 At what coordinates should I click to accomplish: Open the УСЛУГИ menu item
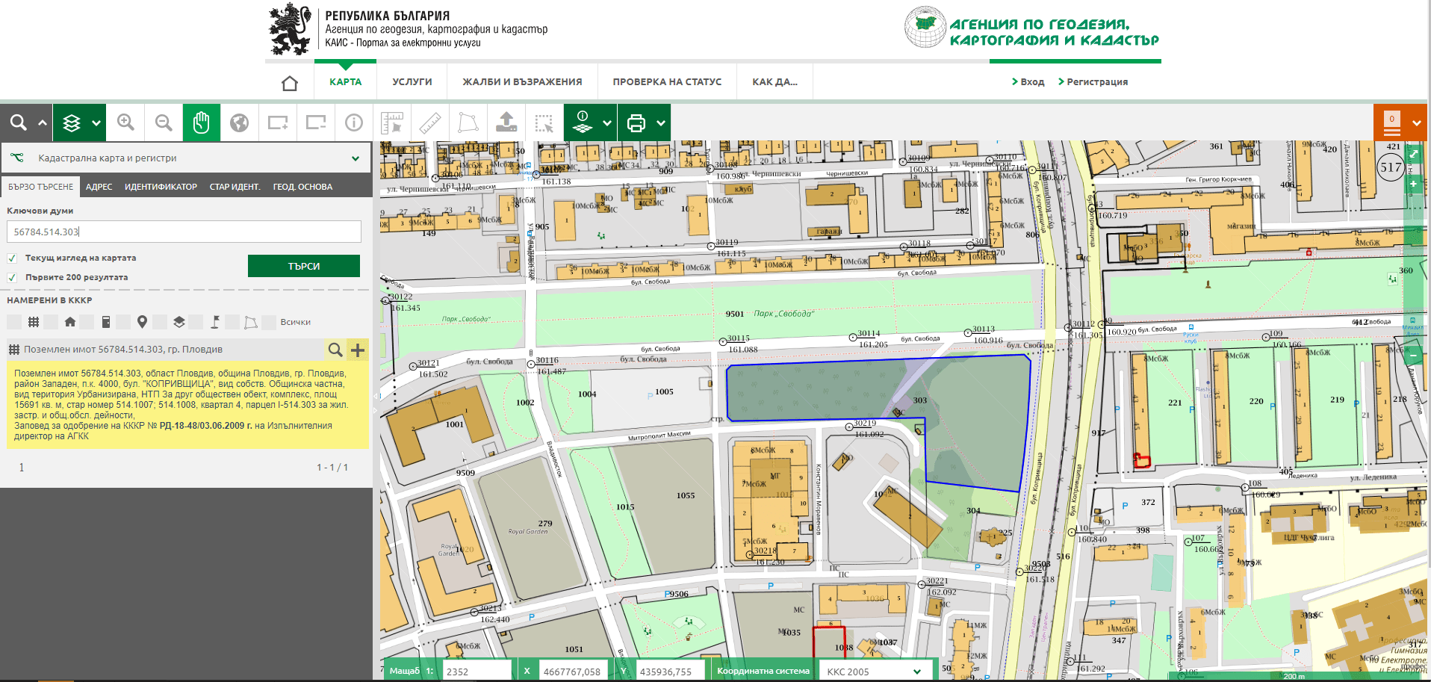(x=412, y=82)
